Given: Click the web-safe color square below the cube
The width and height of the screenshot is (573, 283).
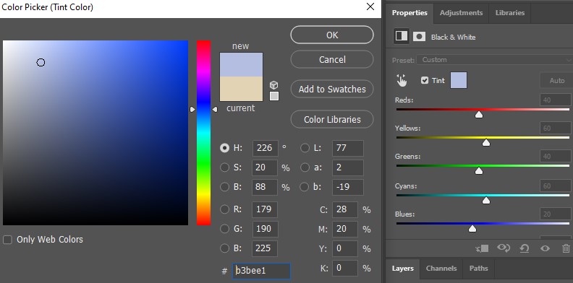Looking at the screenshot, I should (274, 96).
